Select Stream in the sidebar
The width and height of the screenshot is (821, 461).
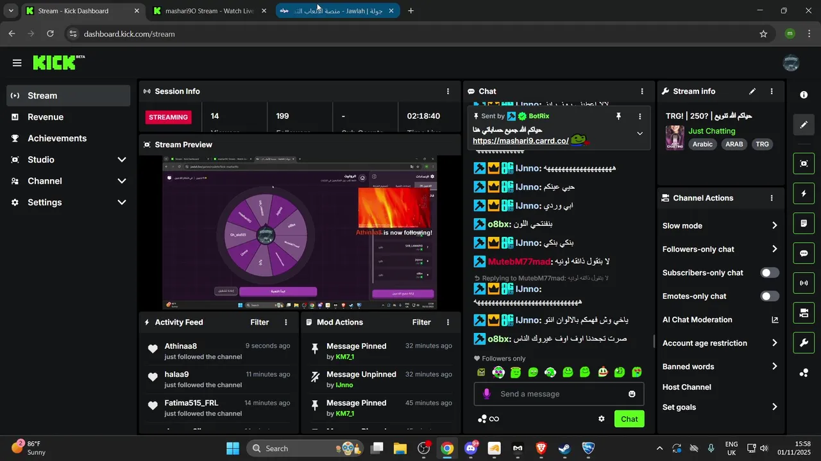pyautogui.click(x=69, y=95)
